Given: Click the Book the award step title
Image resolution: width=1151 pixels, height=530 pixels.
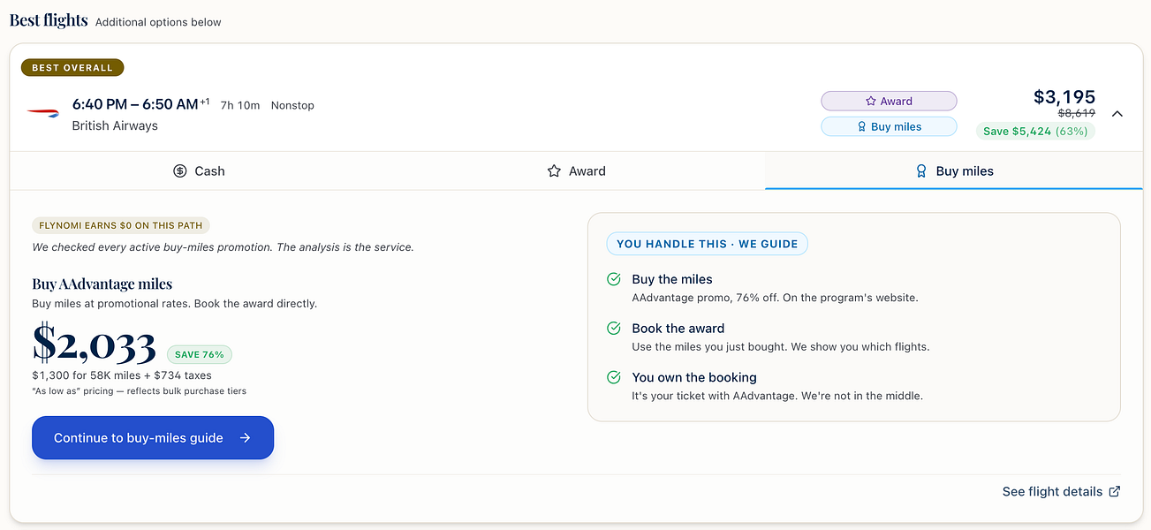Looking at the screenshot, I should [678, 328].
